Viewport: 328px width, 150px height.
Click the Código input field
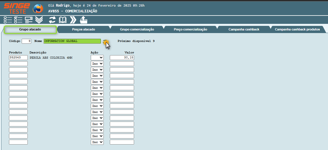coord(26,41)
